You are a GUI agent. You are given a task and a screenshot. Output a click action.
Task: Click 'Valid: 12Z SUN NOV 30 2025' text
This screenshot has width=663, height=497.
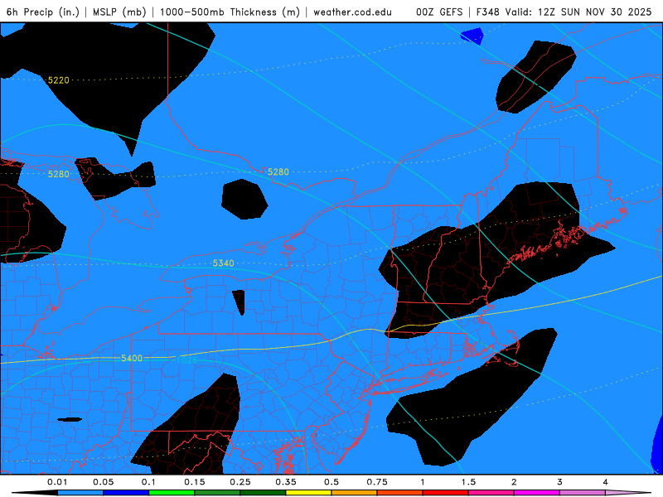point(578,12)
